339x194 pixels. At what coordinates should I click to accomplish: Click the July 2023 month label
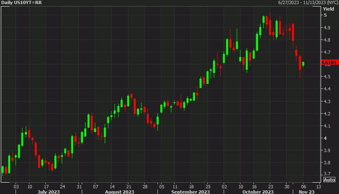tap(49, 192)
